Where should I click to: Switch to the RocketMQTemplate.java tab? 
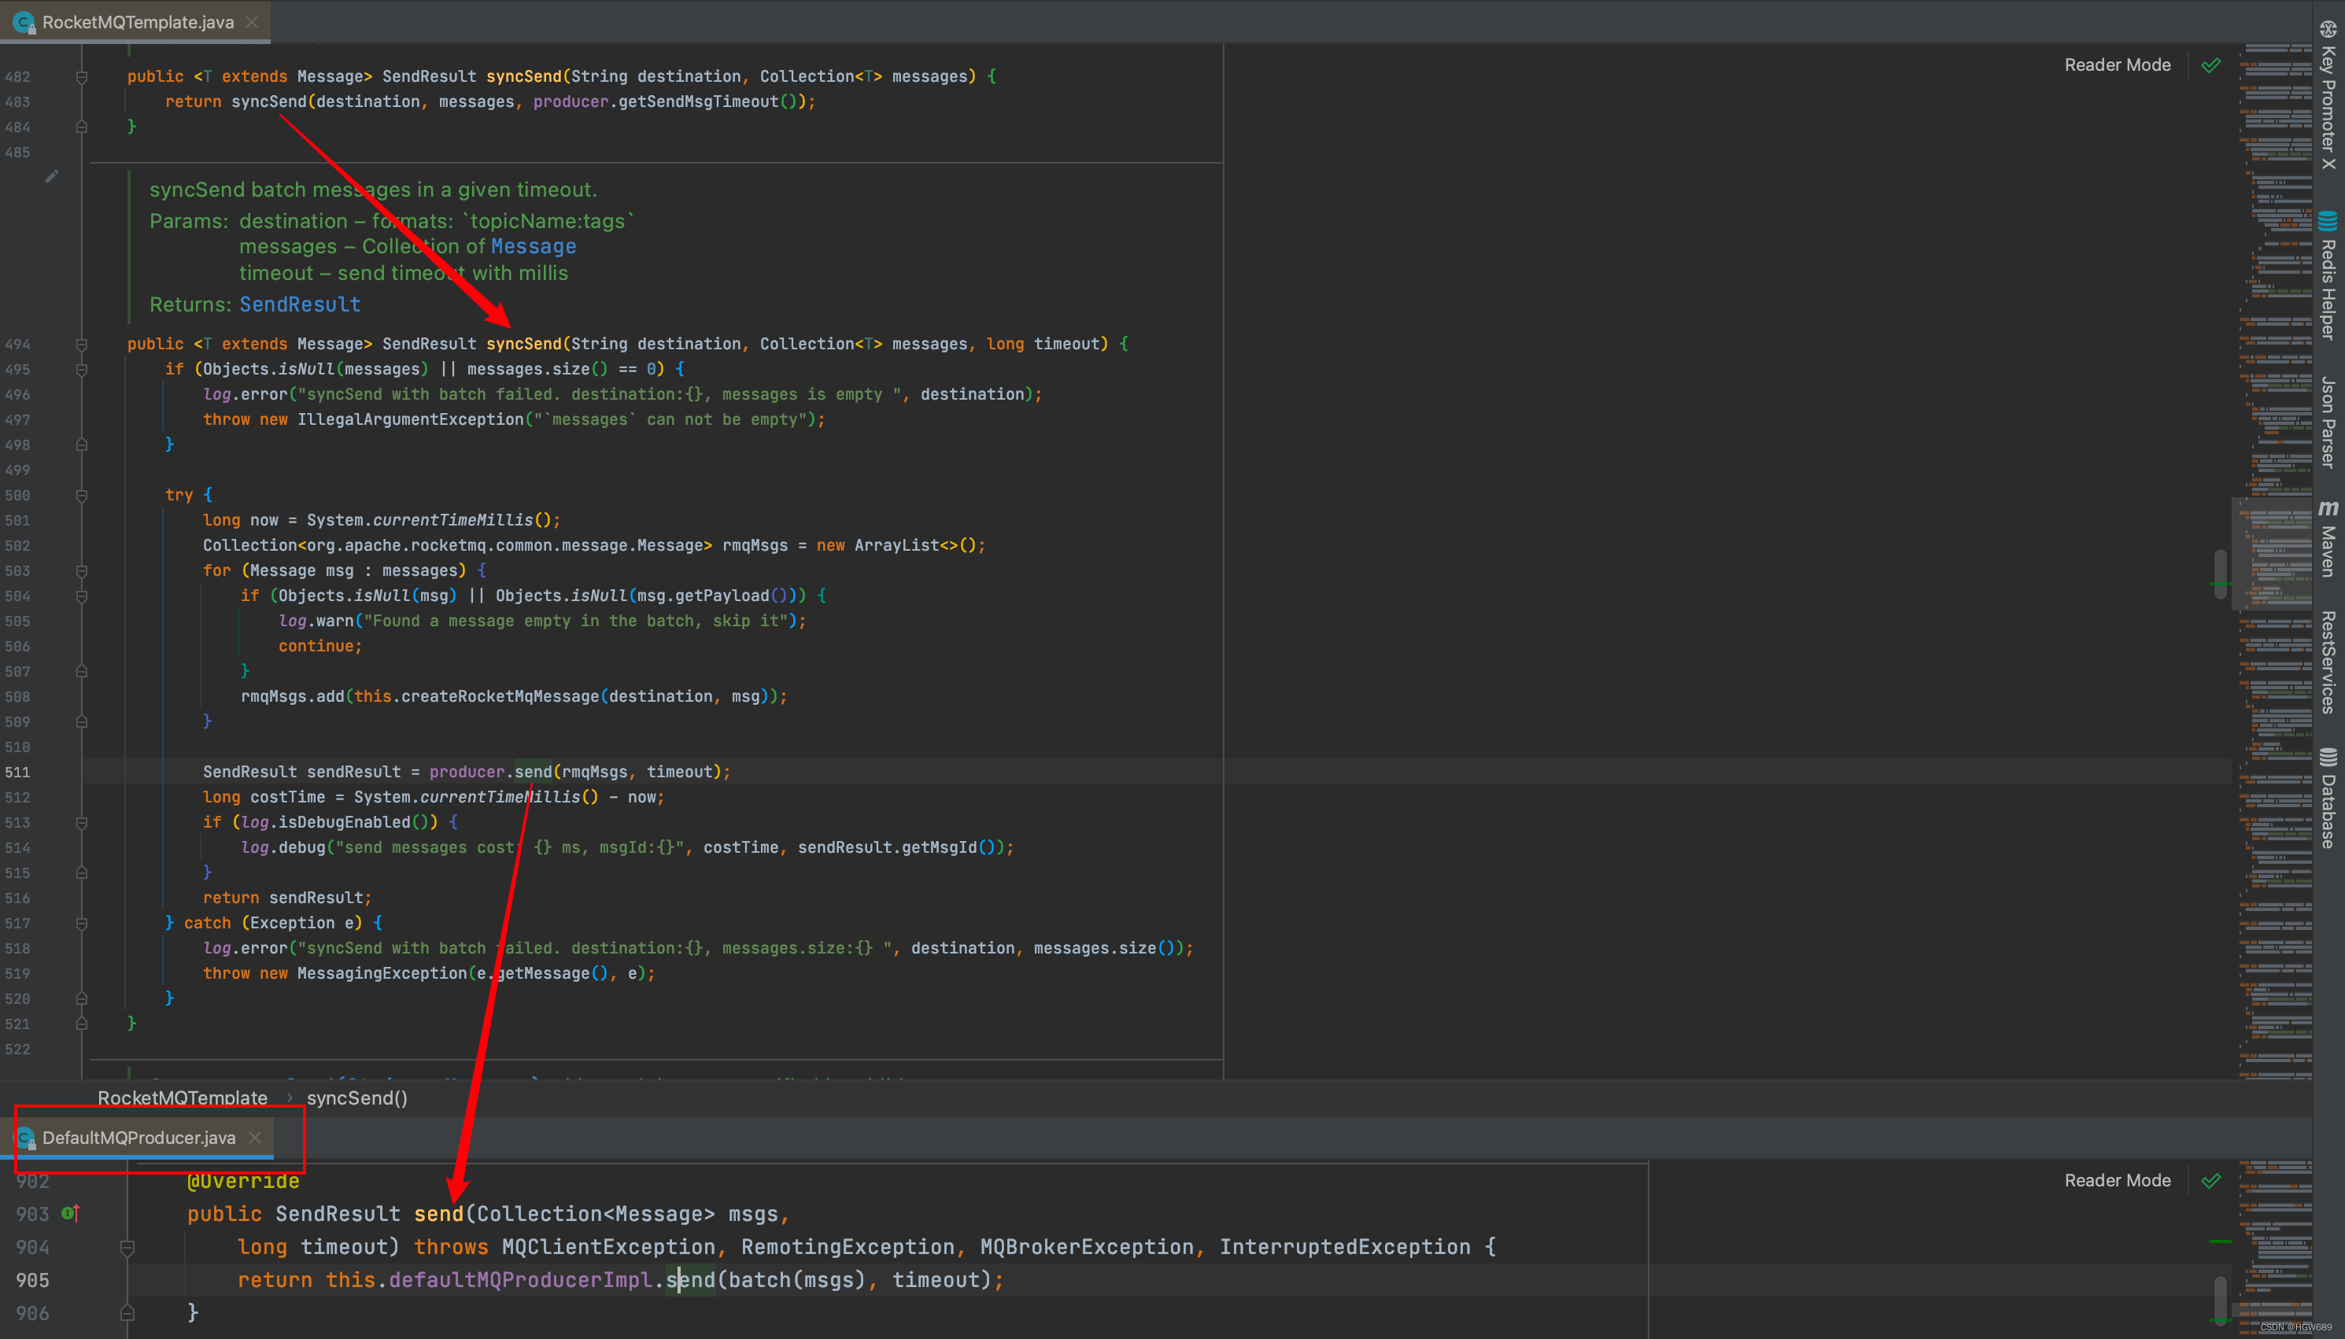[137, 22]
